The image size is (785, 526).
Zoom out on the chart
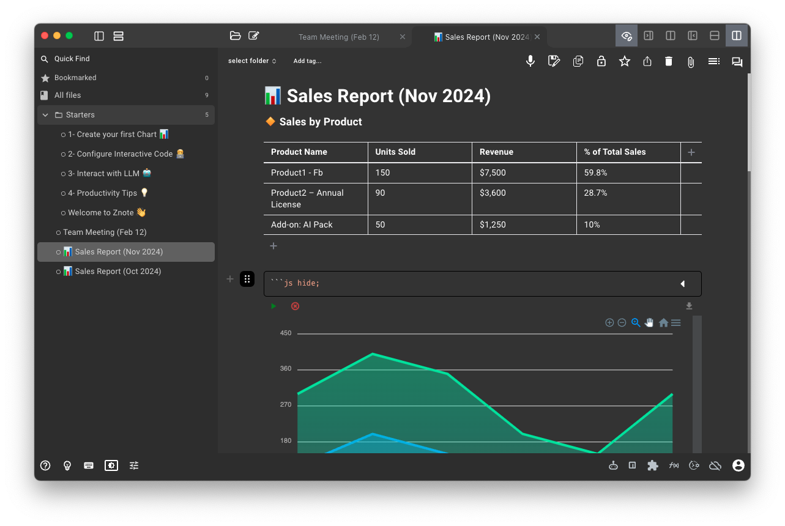(622, 322)
